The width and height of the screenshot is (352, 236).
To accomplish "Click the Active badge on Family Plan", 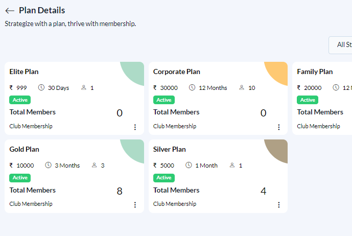I will (308, 100).
